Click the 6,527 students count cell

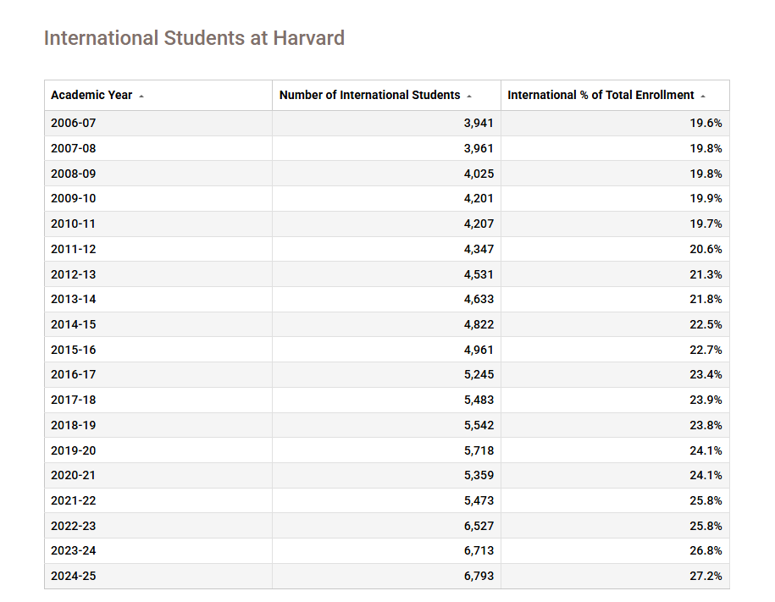[479, 526]
